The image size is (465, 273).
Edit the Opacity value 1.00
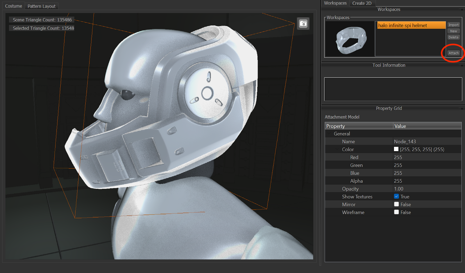427,189
